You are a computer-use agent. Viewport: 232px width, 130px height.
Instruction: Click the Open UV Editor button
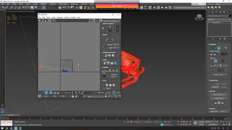tap(219, 95)
